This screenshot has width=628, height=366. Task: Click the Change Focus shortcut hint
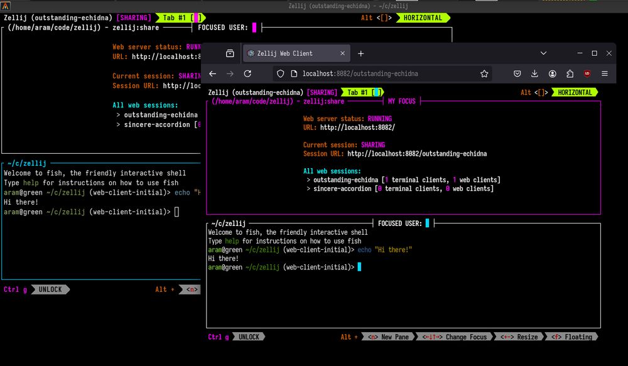coord(455,336)
